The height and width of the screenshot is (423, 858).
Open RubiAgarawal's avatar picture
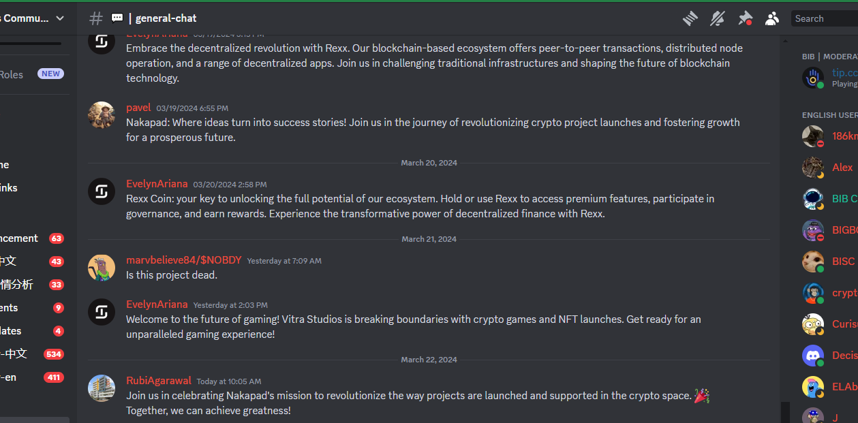pos(102,388)
